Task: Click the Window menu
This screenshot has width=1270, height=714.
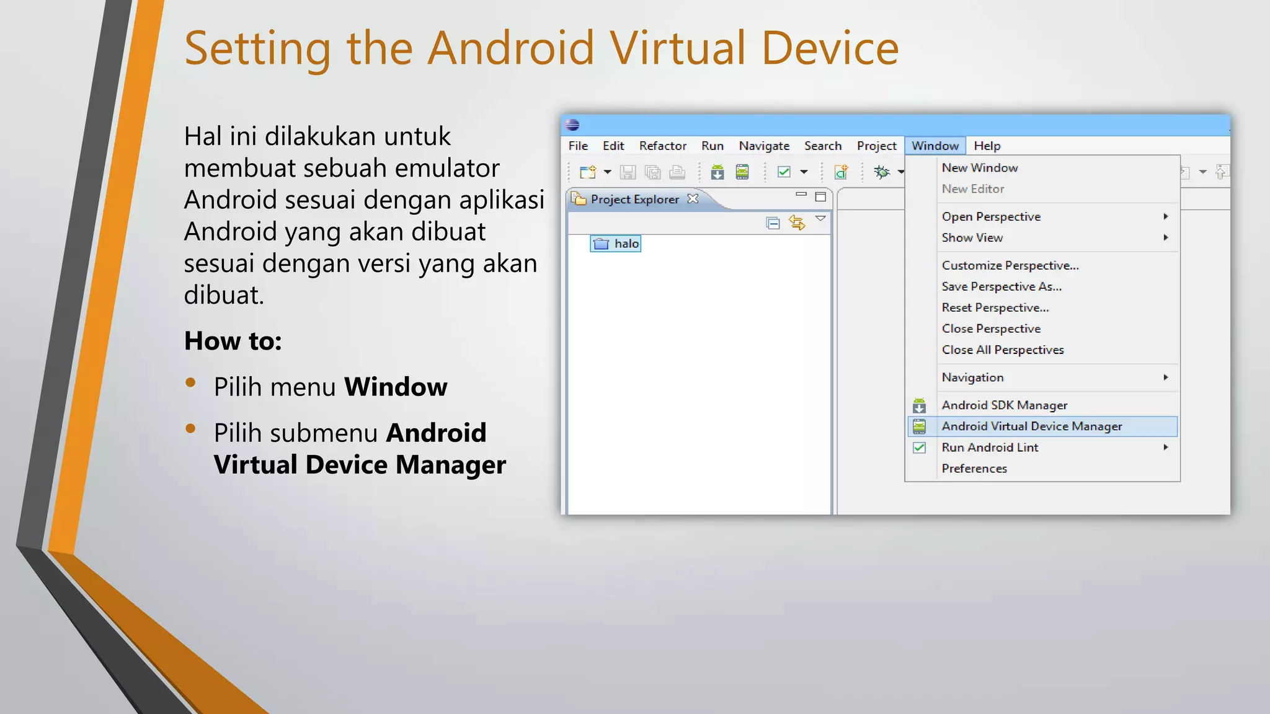Action: (x=935, y=146)
